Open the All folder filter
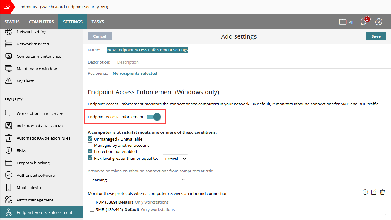 346,22
